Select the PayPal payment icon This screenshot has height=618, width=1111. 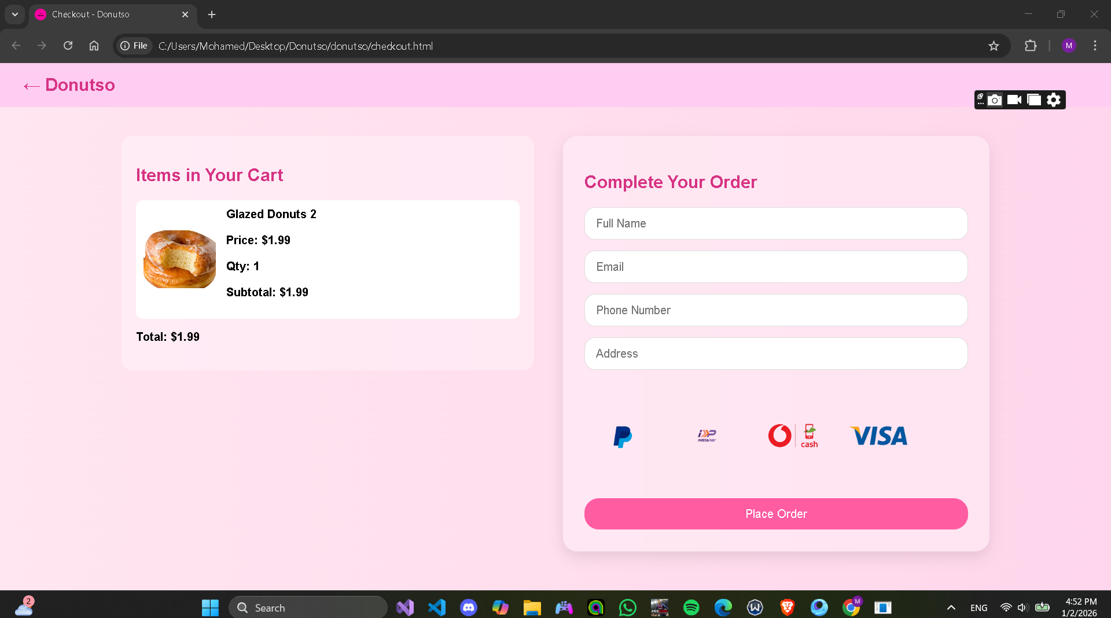pyautogui.click(x=621, y=436)
